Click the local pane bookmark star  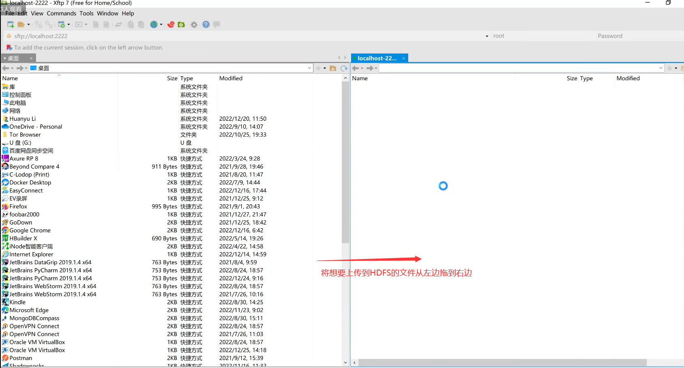(x=318, y=68)
